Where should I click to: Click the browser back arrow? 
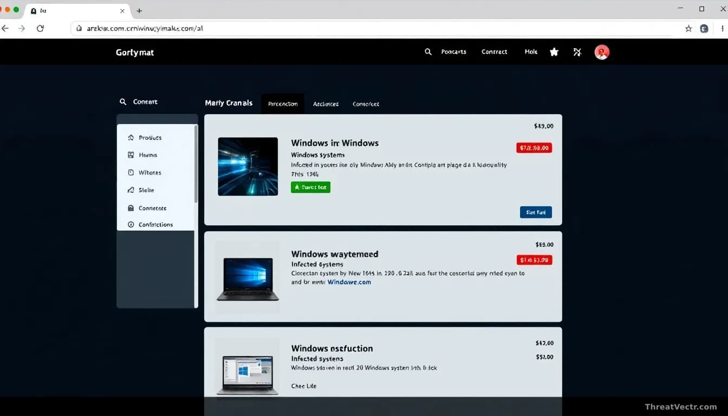pyautogui.click(x=5, y=28)
